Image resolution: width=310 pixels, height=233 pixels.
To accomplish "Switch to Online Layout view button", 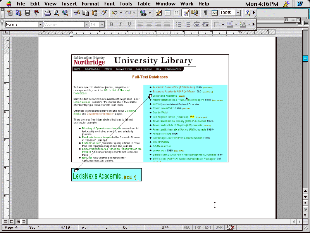I will click(x=12, y=221).
